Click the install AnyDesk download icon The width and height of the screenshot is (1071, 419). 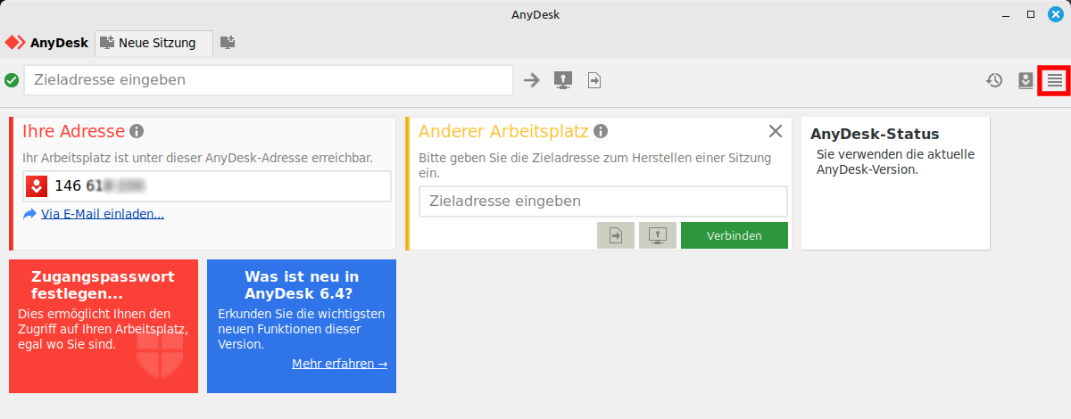1026,80
